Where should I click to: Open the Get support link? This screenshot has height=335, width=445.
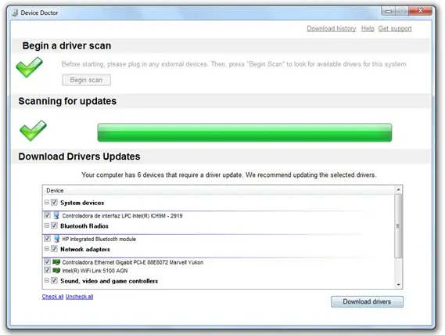point(395,29)
